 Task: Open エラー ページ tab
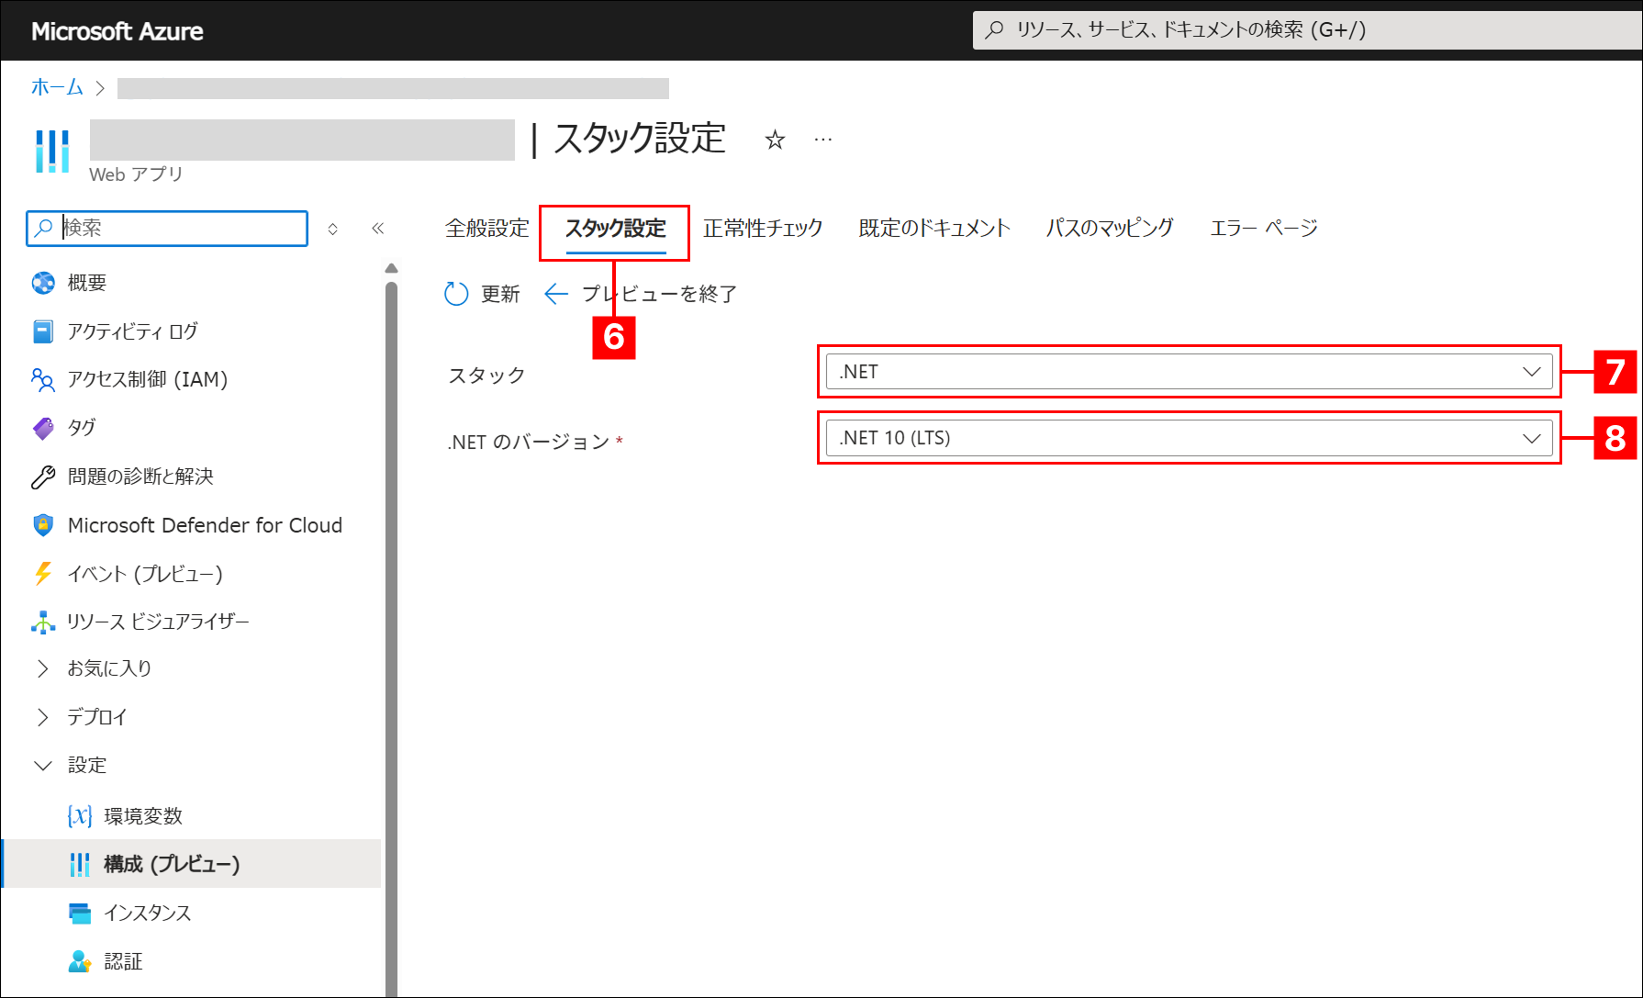[1263, 229]
